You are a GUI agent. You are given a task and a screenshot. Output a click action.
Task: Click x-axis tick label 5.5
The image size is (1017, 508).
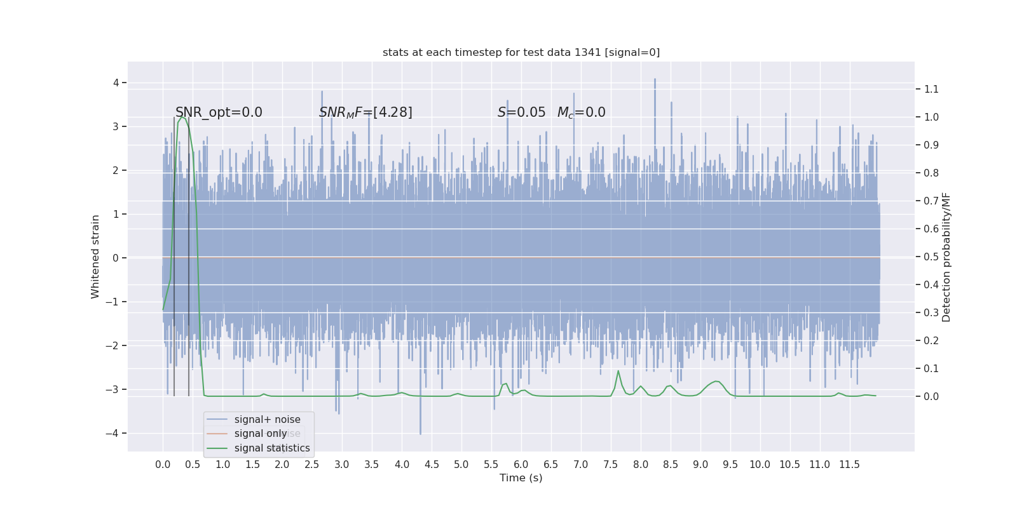[491, 465]
